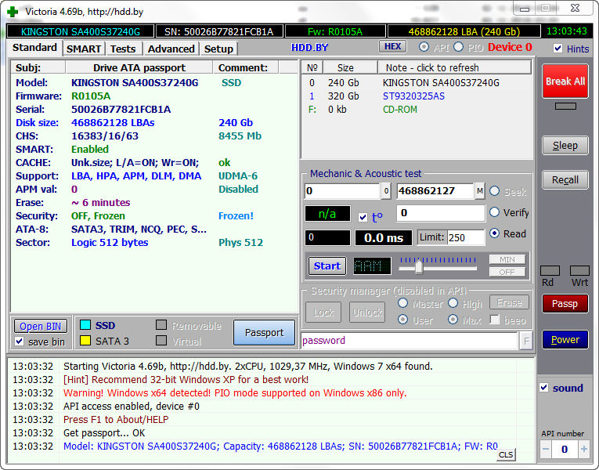Open the Tests tab
599x470 pixels.
[x=123, y=49]
